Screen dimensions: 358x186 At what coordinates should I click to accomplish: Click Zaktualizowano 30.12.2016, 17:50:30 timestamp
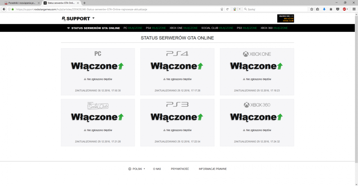point(98,91)
